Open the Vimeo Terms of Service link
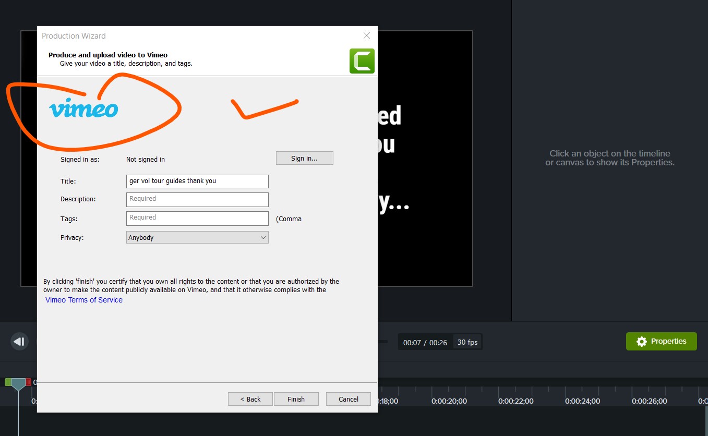Image resolution: width=708 pixels, height=436 pixels. coord(84,300)
